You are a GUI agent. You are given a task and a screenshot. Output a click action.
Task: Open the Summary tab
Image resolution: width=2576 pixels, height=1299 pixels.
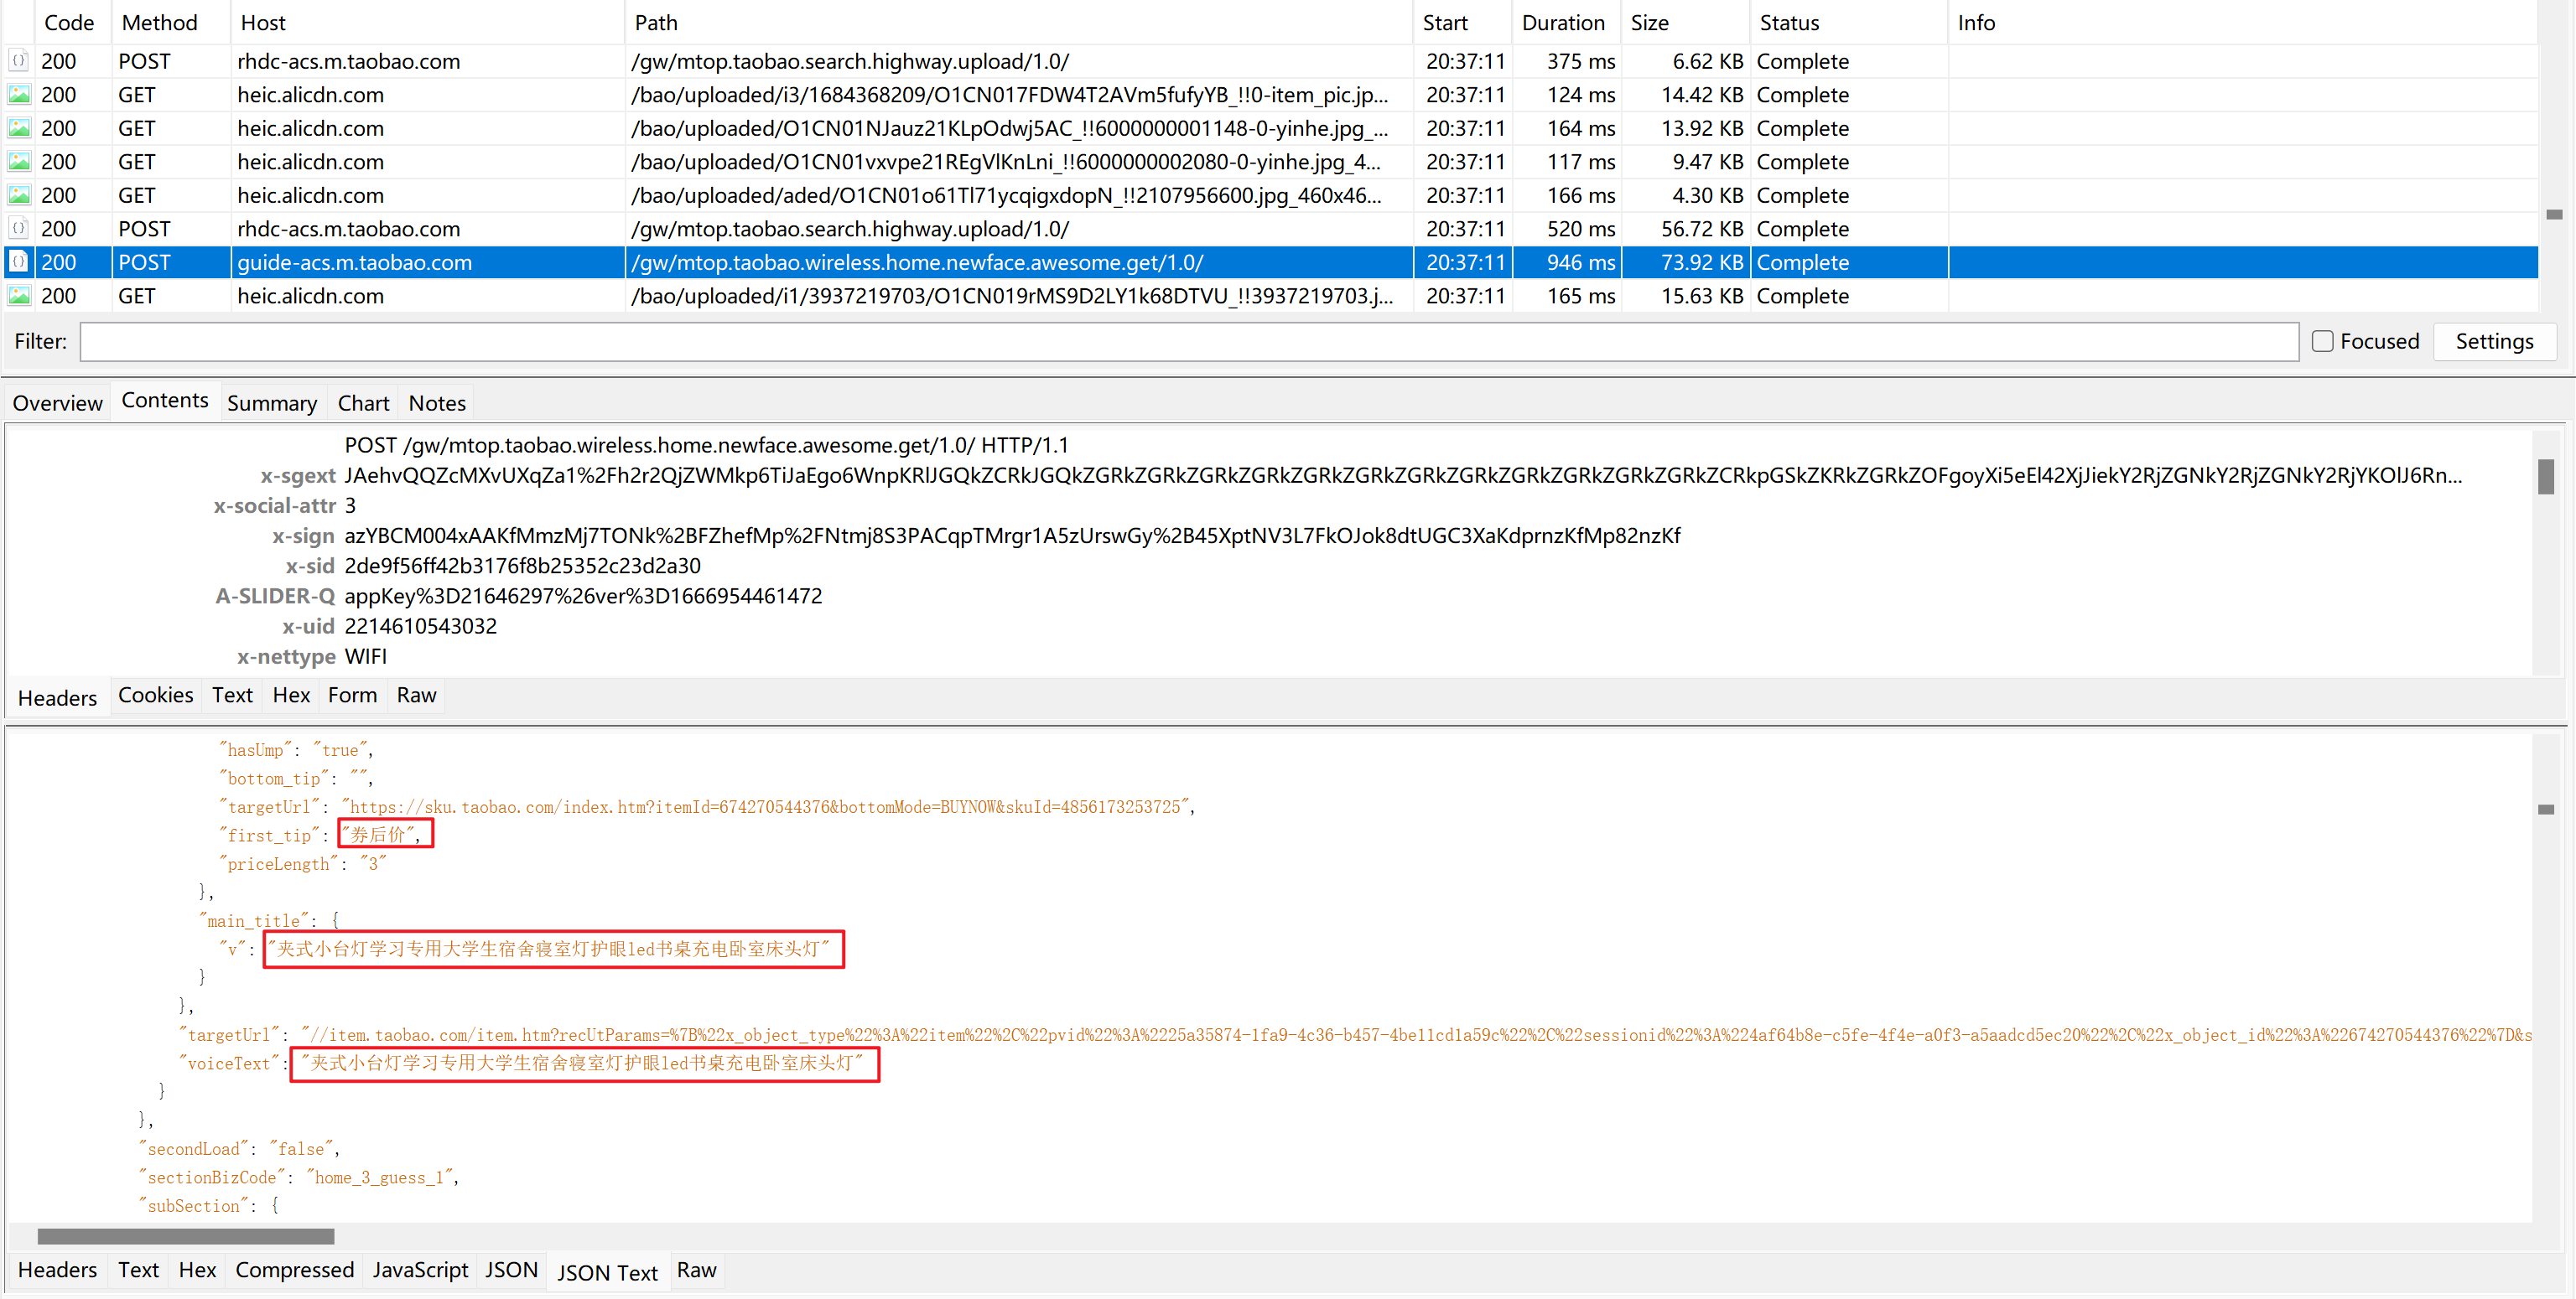(272, 402)
